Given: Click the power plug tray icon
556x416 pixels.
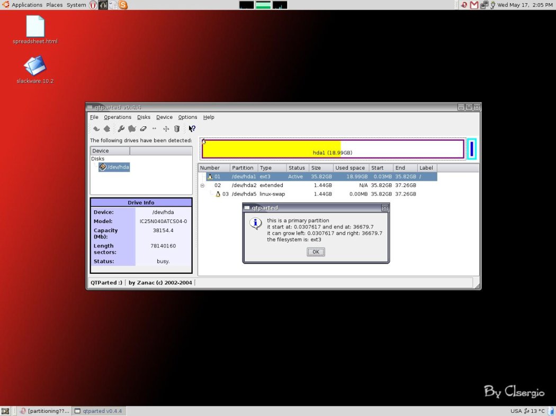Looking at the screenshot, I should click(492, 5).
